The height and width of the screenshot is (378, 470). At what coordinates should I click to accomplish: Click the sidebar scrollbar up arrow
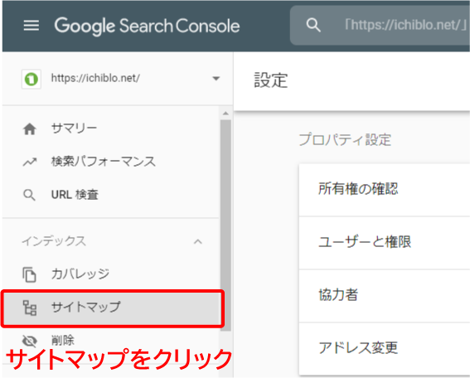click(225, 114)
